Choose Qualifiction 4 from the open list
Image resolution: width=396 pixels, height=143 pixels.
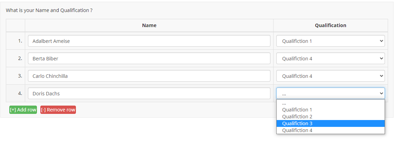330,130
